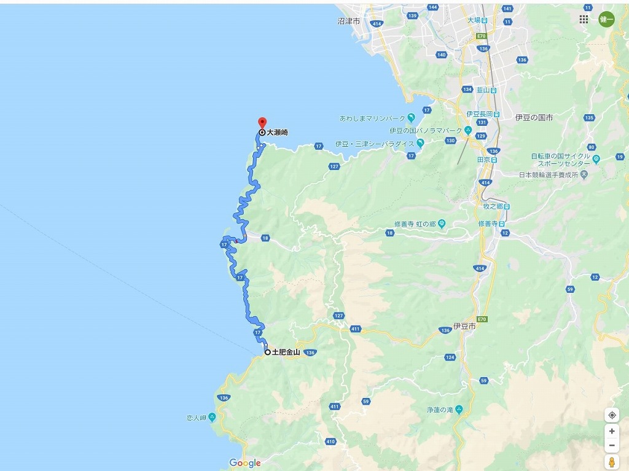This screenshot has height=471, width=629.
Task: Click the Google logo
Action: 245,464
